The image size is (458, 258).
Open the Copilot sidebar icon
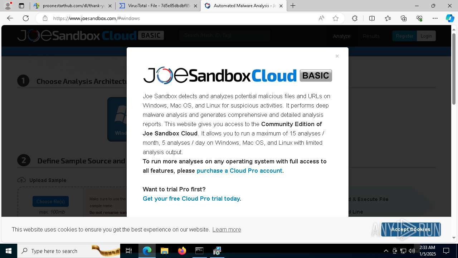[450, 18]
